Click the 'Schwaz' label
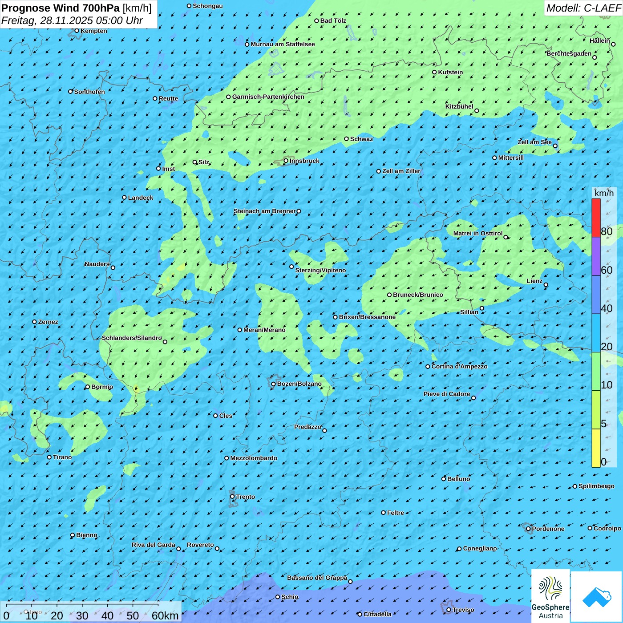Viewport: 623px width, 623px height. [361, 139]
